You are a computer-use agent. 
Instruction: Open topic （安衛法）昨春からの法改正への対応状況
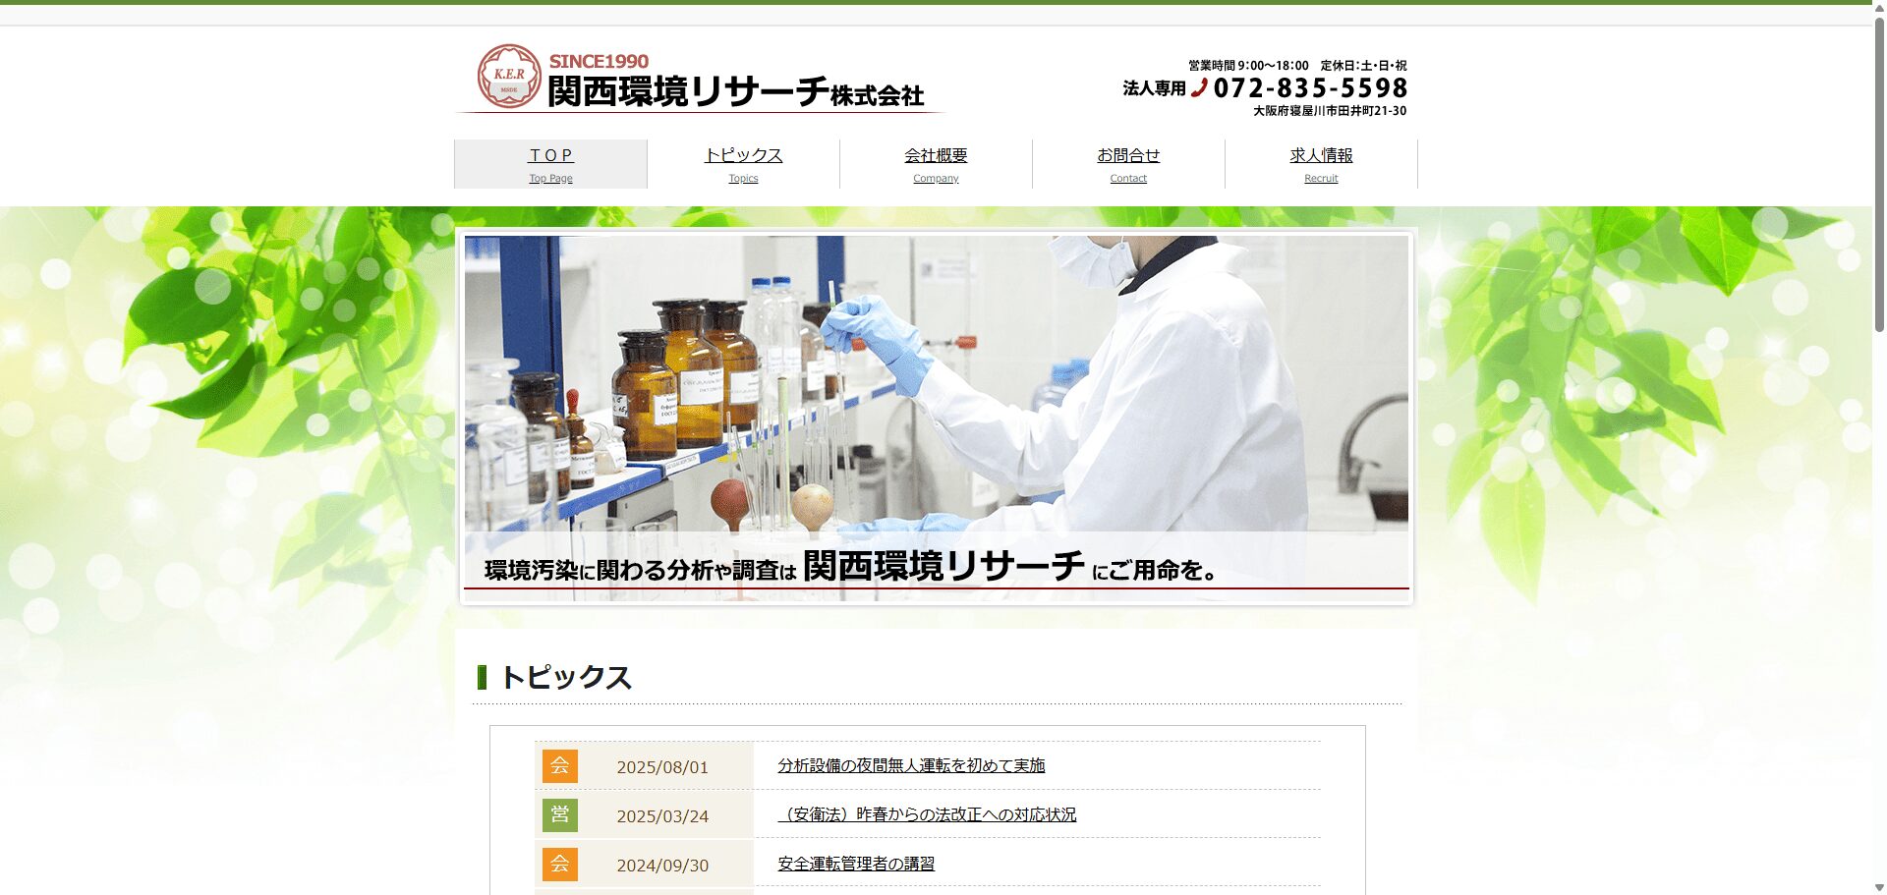tap(927, 814)
